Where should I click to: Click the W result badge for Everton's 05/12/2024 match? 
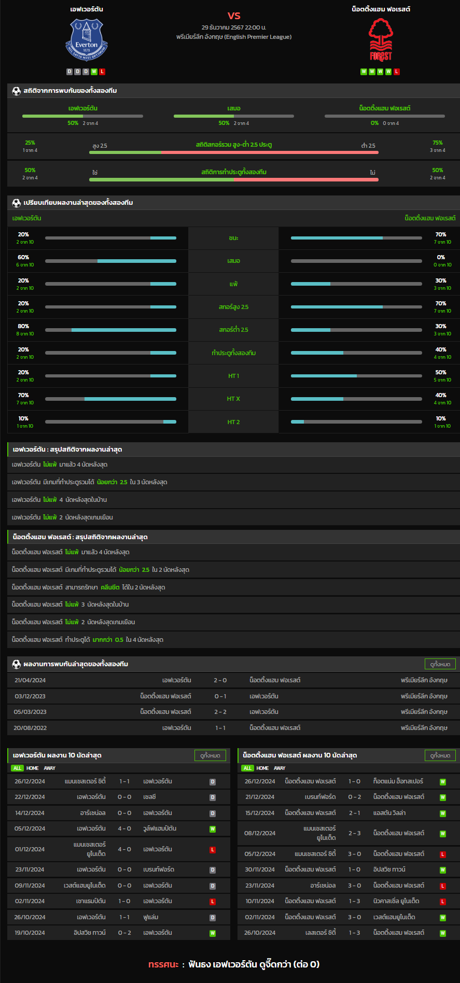tap(213, 829)
